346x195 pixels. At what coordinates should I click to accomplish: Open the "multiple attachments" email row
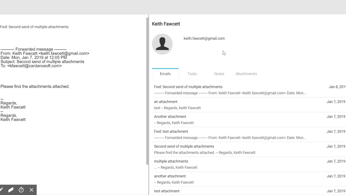point(171,161)
